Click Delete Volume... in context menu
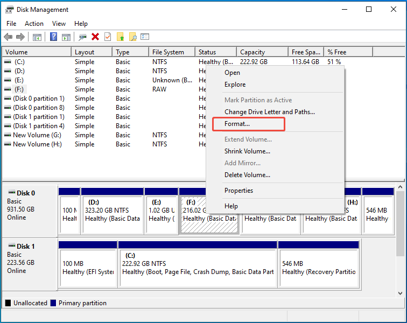Viewport: 407px width, 323px height. (247, 175)
